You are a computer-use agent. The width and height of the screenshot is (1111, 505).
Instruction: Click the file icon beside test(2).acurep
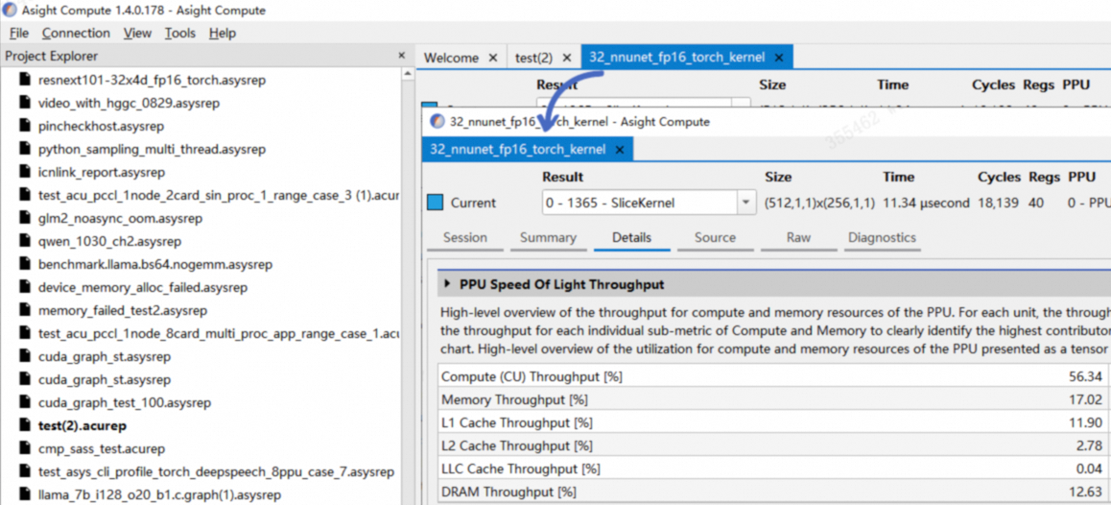[x=26, y=426]
